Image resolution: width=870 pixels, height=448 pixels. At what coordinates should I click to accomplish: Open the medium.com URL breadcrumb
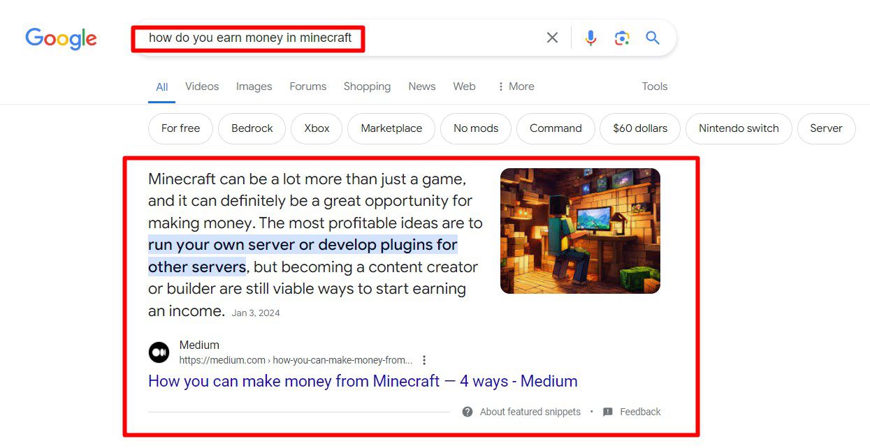click(296, 361)
